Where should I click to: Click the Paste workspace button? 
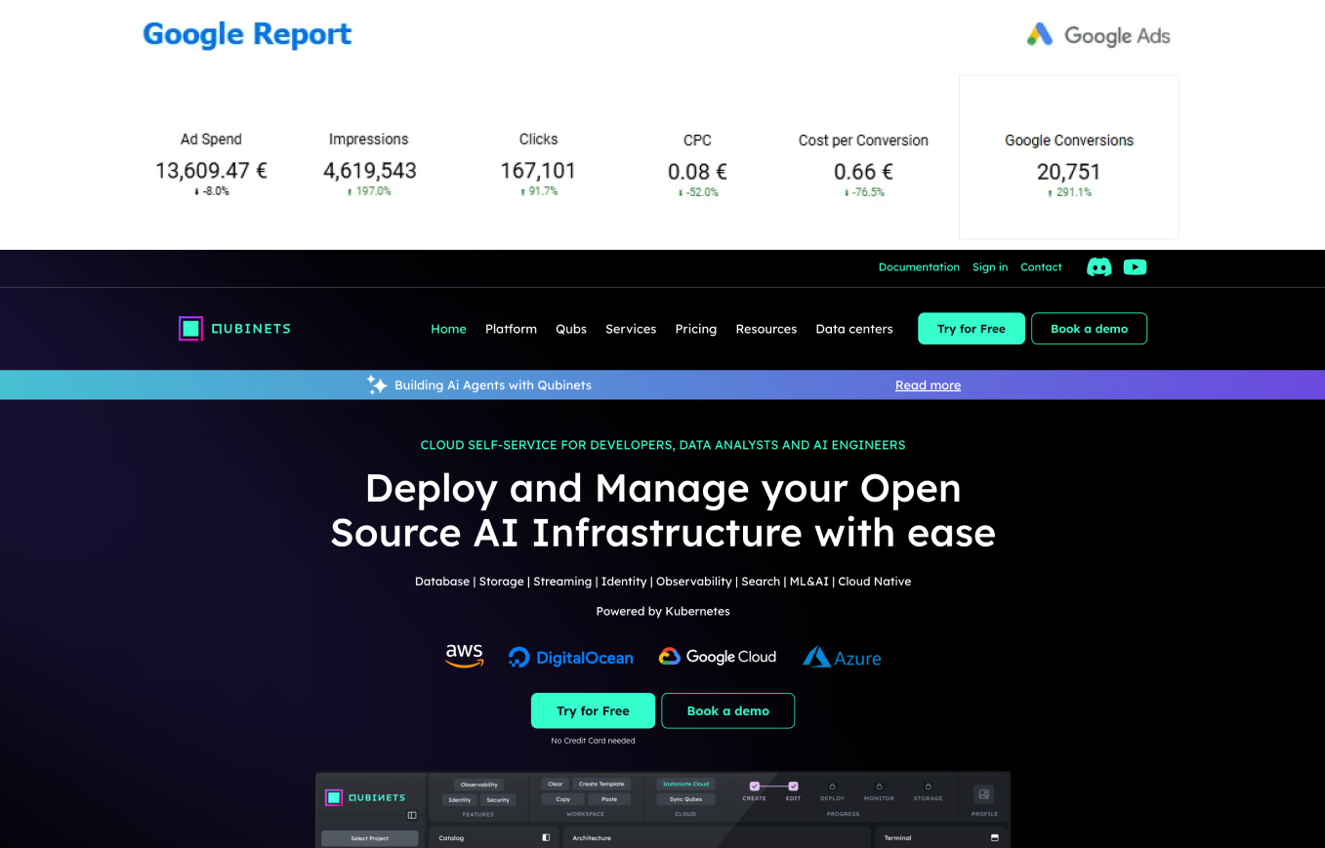pos(609,799)
